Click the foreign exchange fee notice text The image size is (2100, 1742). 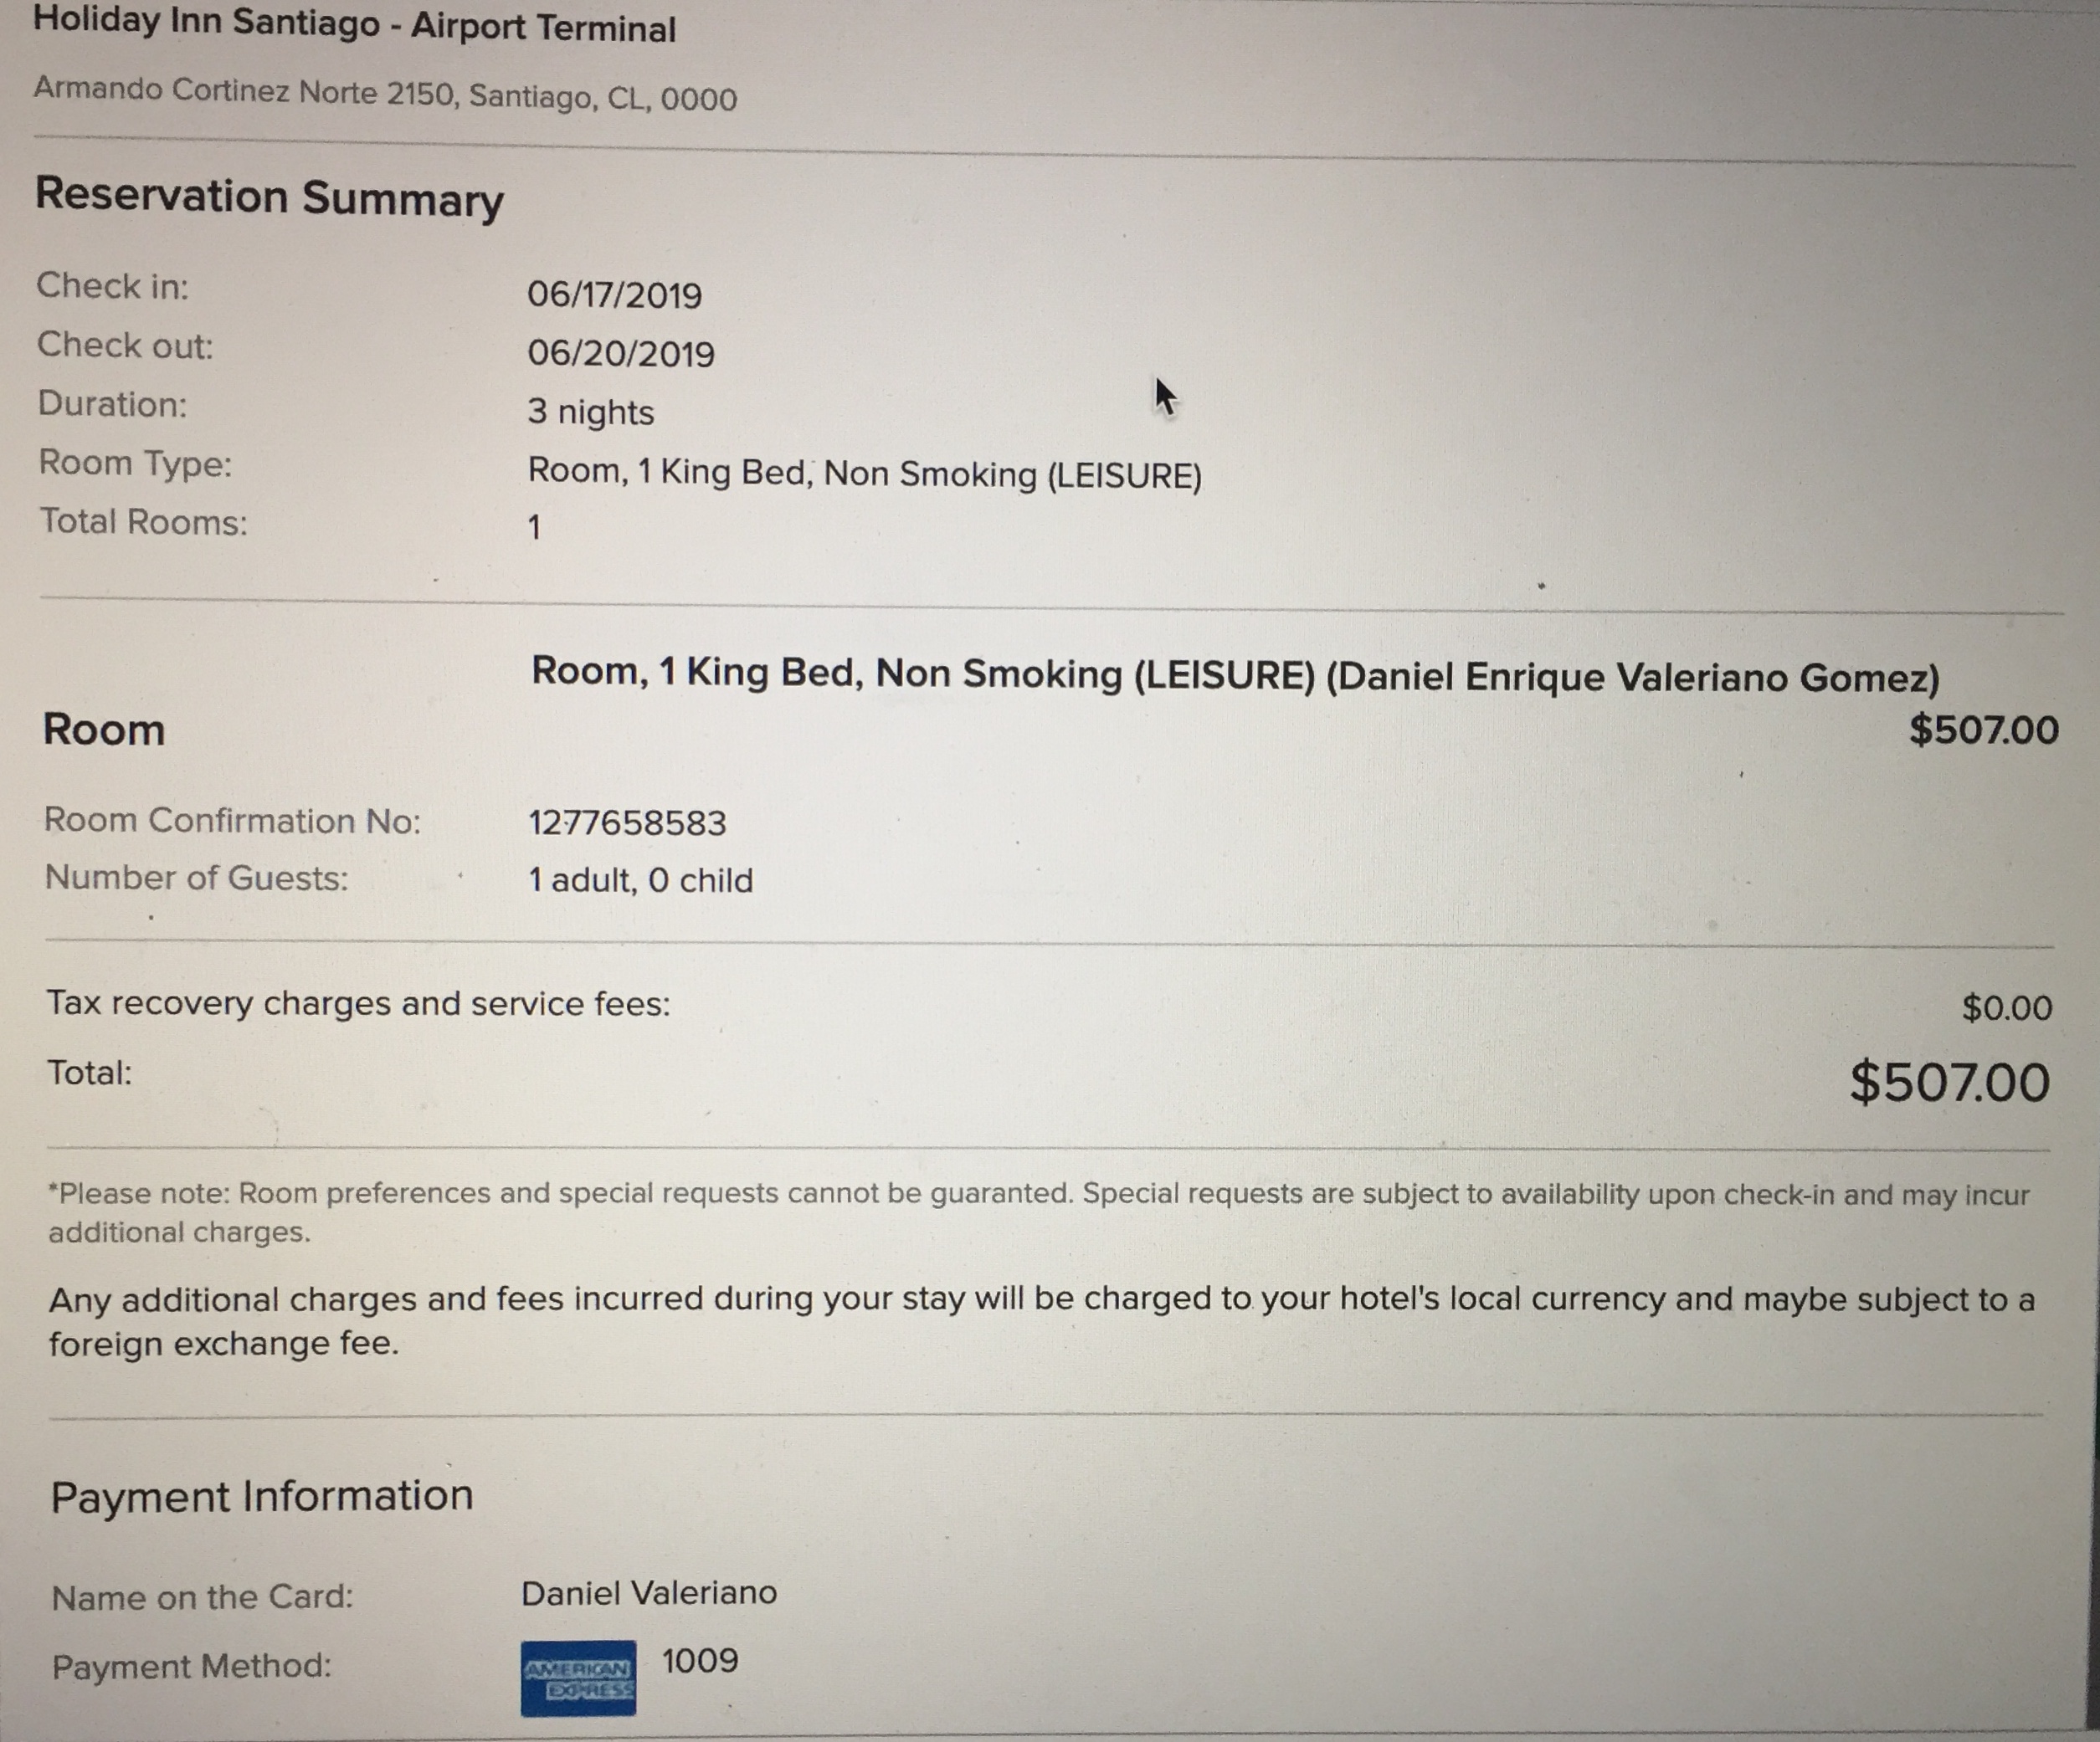(x=1042, y=1320)
